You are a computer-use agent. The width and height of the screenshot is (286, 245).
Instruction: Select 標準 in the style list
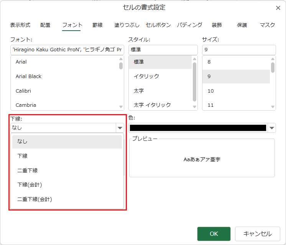point(160,62)
